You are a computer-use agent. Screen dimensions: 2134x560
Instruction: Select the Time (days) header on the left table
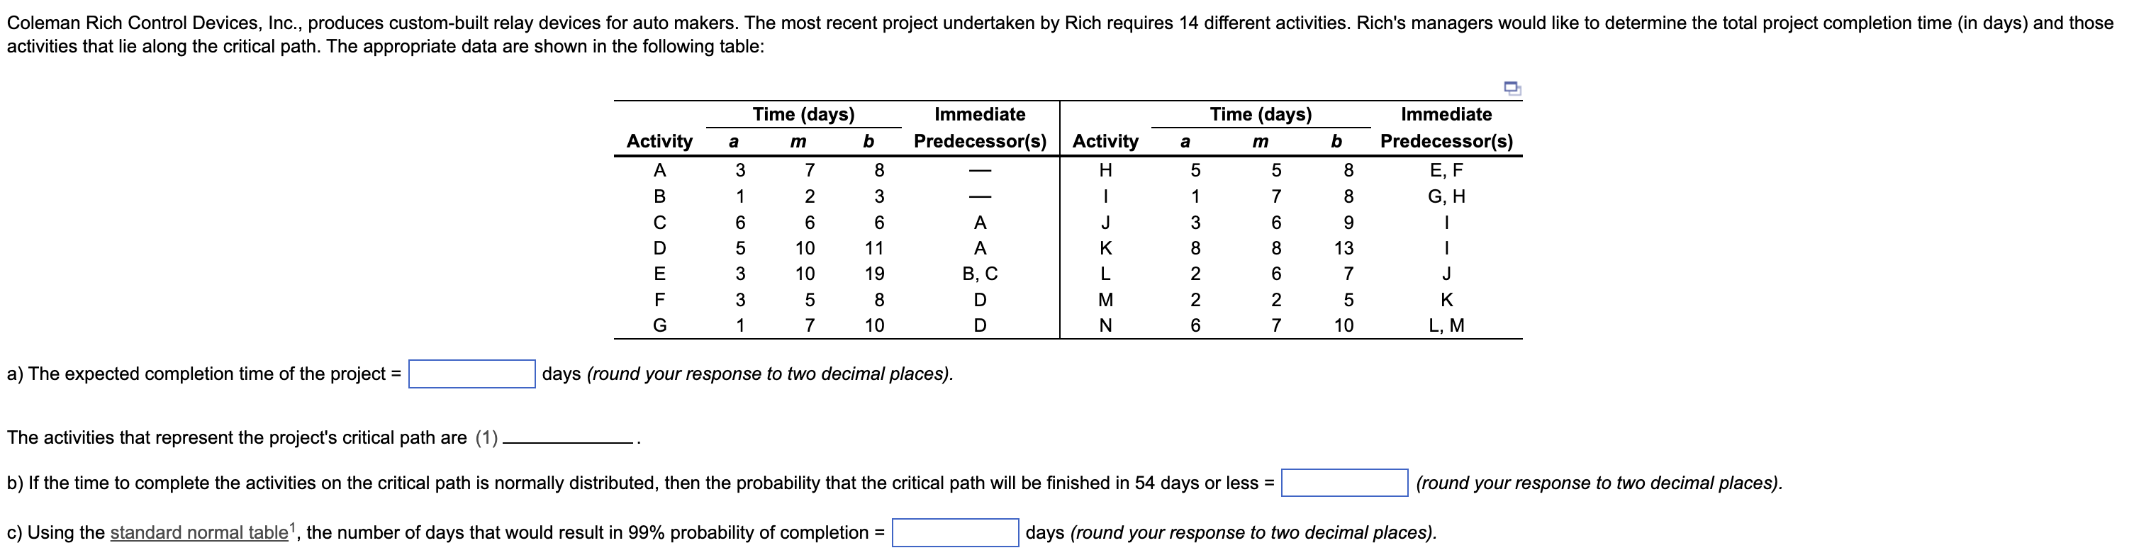[x=805, y=114]
